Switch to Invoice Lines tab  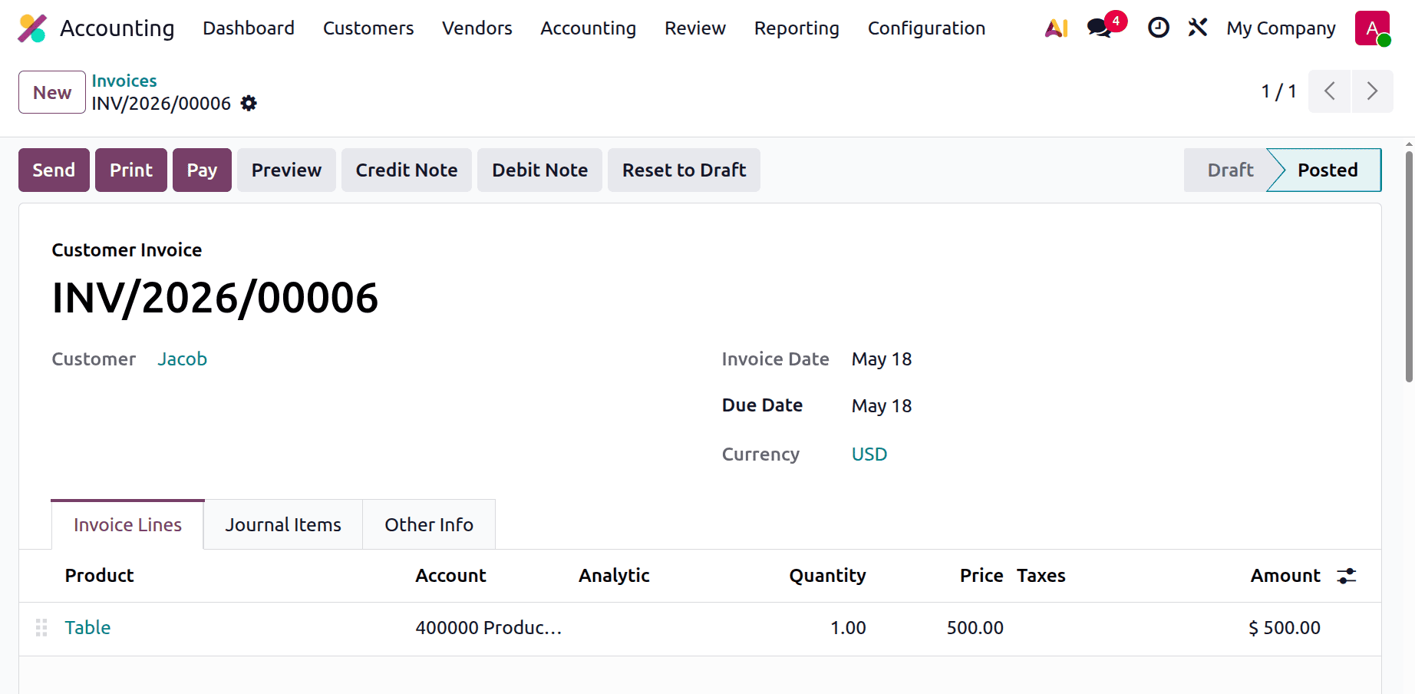pyautogui.click(x=127, y=525)
